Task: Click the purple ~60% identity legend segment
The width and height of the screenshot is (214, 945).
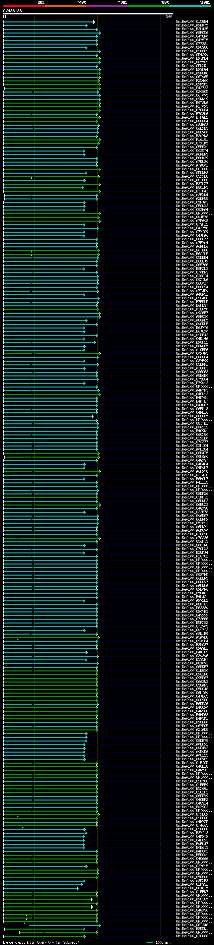Action: click(x=107, y=6)
